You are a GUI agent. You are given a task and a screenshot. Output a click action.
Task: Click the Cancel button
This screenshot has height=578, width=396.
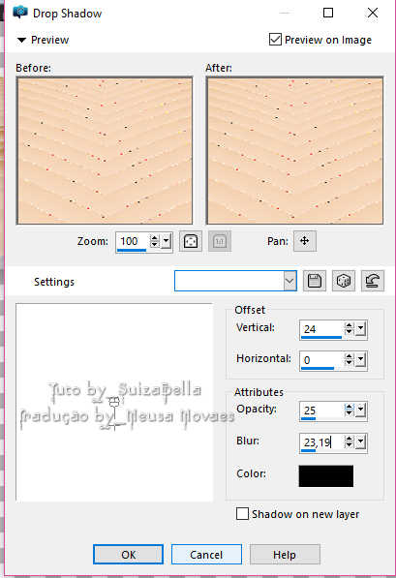coord(206,555)
